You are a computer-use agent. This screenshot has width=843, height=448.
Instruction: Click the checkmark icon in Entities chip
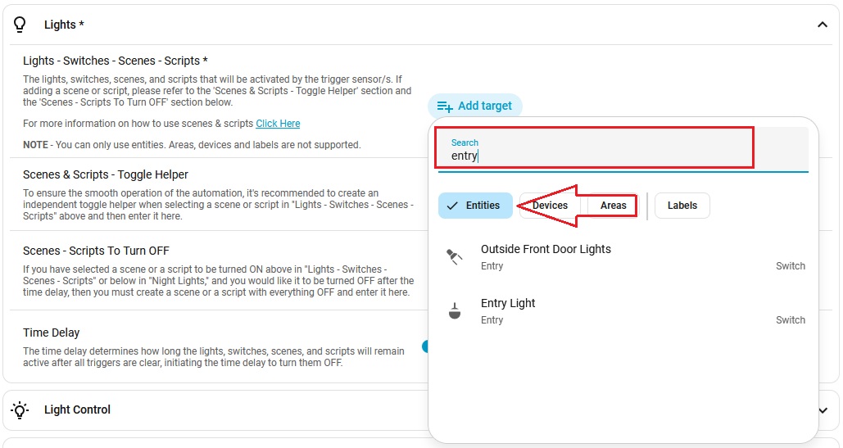(x=453, y=206)
